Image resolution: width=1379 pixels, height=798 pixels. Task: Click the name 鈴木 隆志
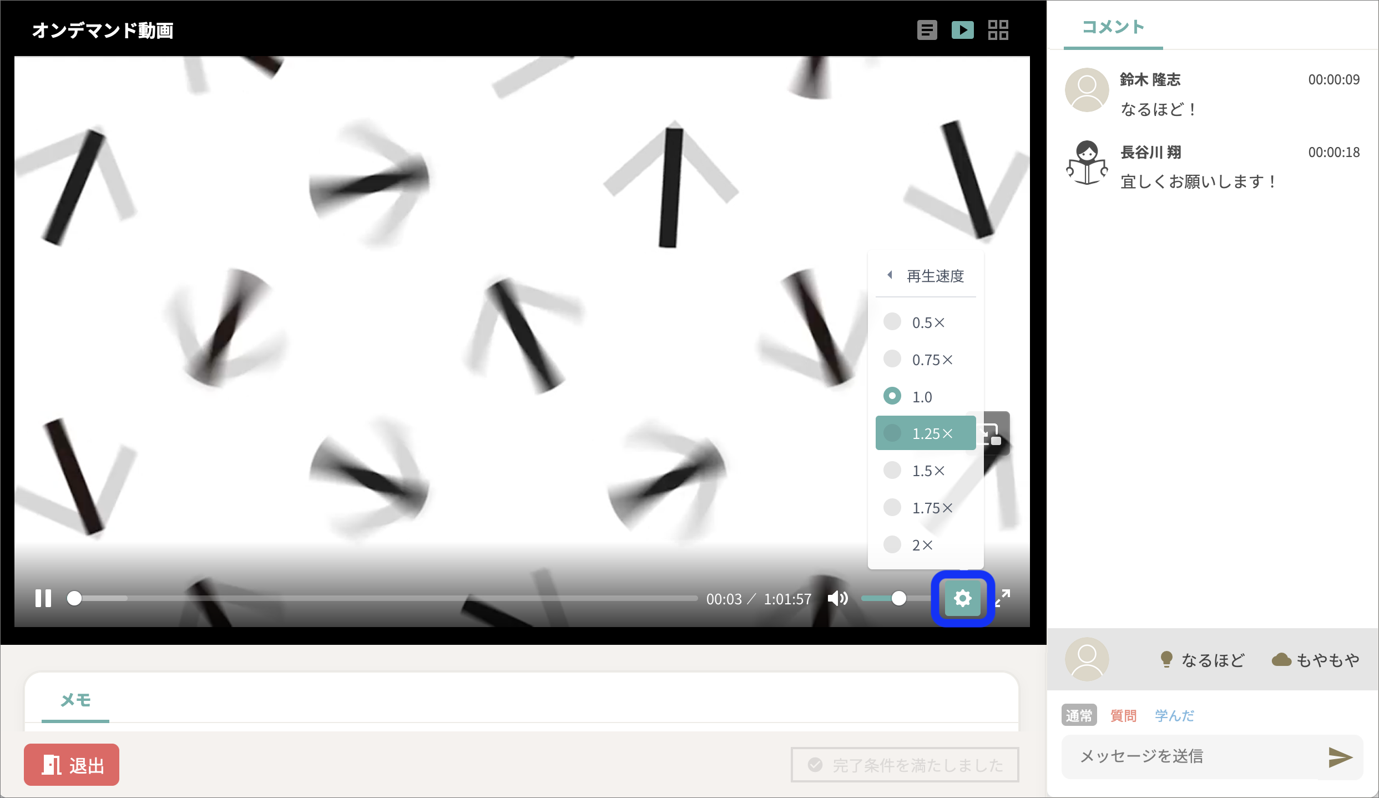1150,79
